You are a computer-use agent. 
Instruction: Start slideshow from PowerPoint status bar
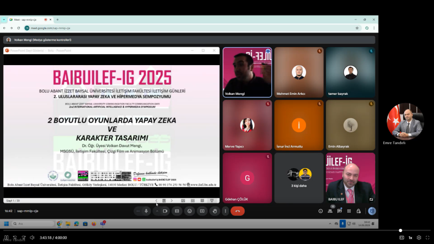pyautogui.click(x=212, y=201)
